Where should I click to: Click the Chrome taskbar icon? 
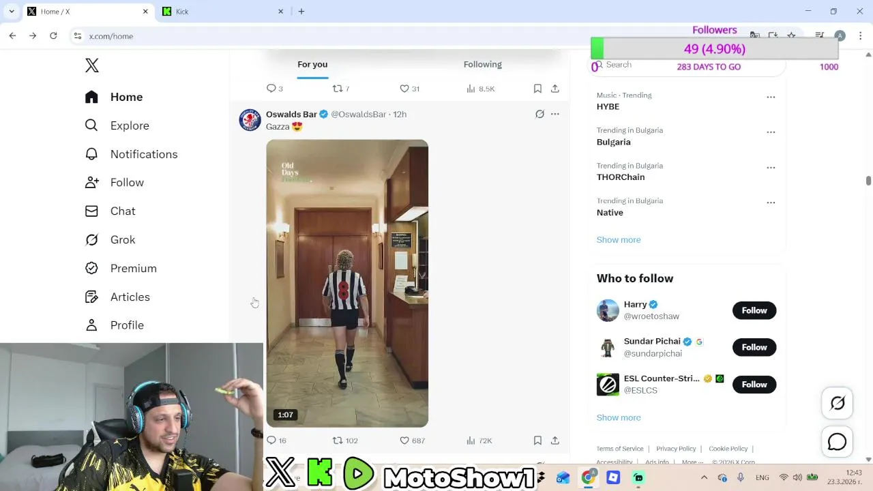click(x=588, y=477)
